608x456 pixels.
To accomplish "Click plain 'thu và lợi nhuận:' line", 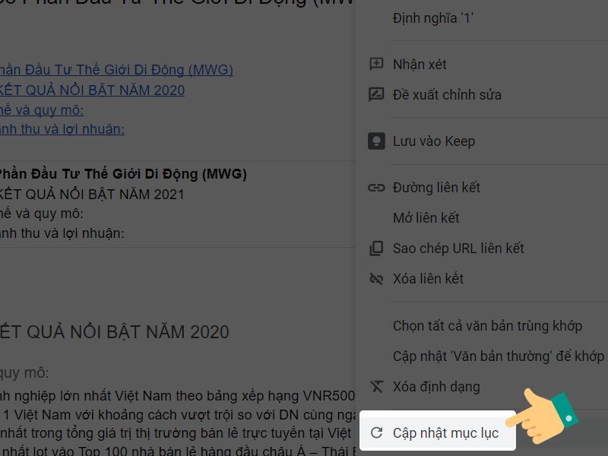I will pos(62,233).
